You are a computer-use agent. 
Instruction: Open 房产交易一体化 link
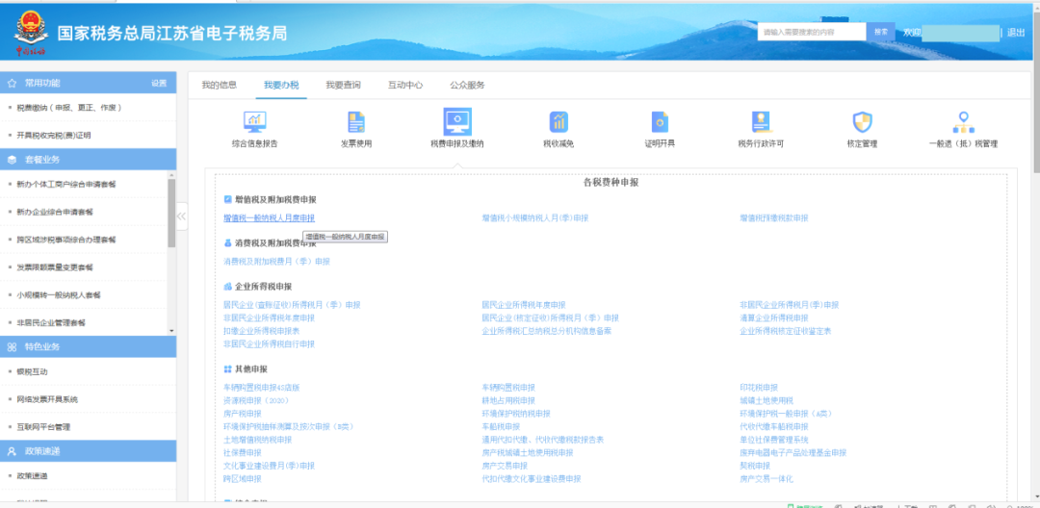click(x=767, y=479)
